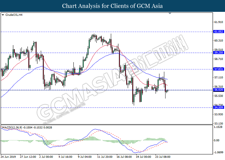Click the 58.710 price axis value
The width and height of the screenshot is (225, 160).
click(x=219, y=59)
